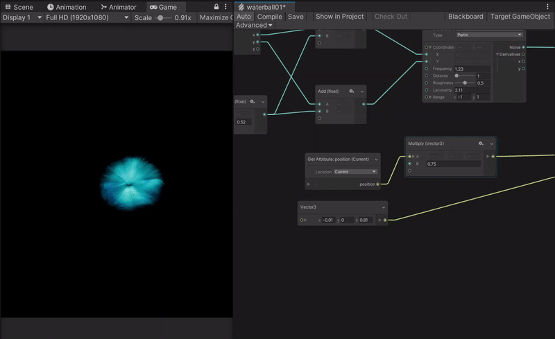Click the position output port
This screenshot has width=555, height=339.
click(x=377, y=184)
